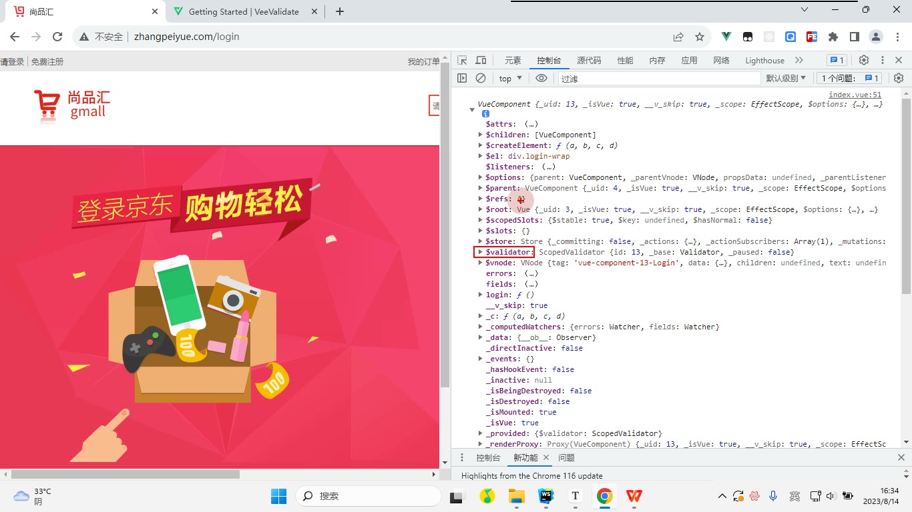
Task: Switch to the Getting Started VeeValidate browser tab
Action: pos(244,11)
